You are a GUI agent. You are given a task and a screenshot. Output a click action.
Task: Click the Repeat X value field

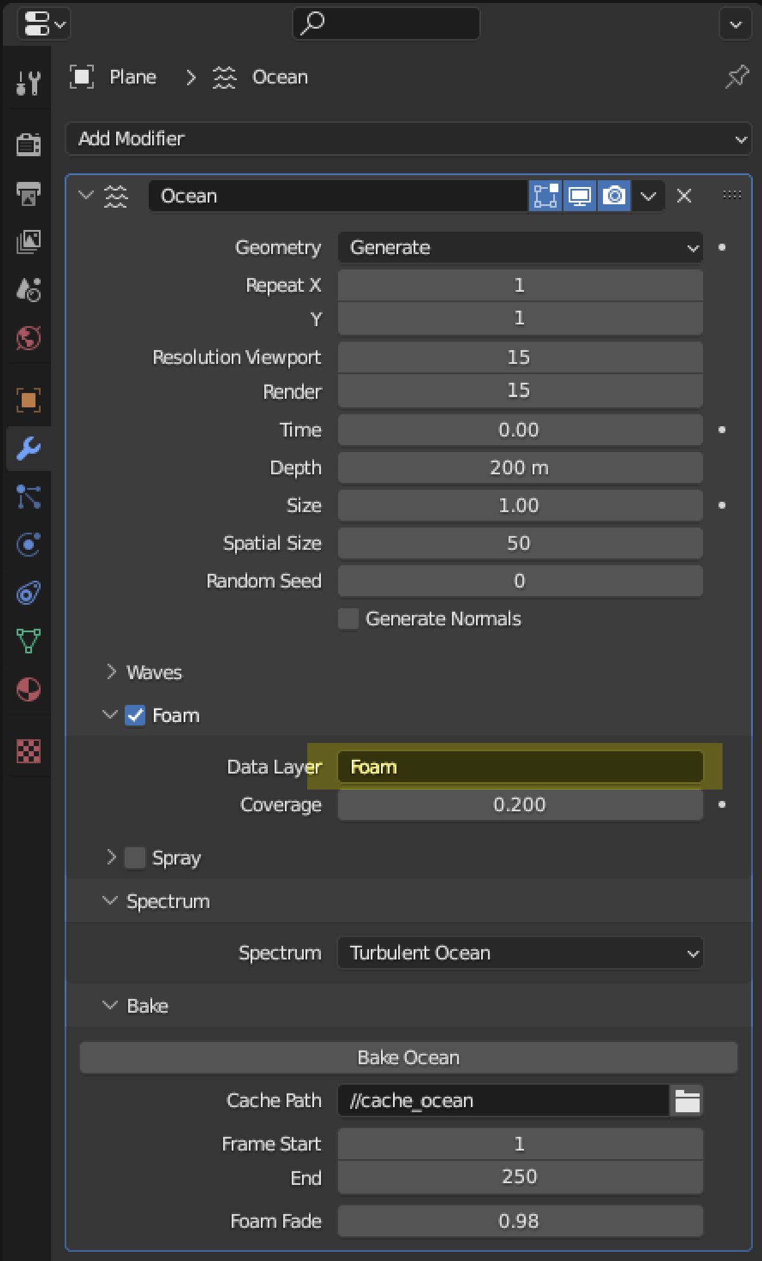(520, 285)
